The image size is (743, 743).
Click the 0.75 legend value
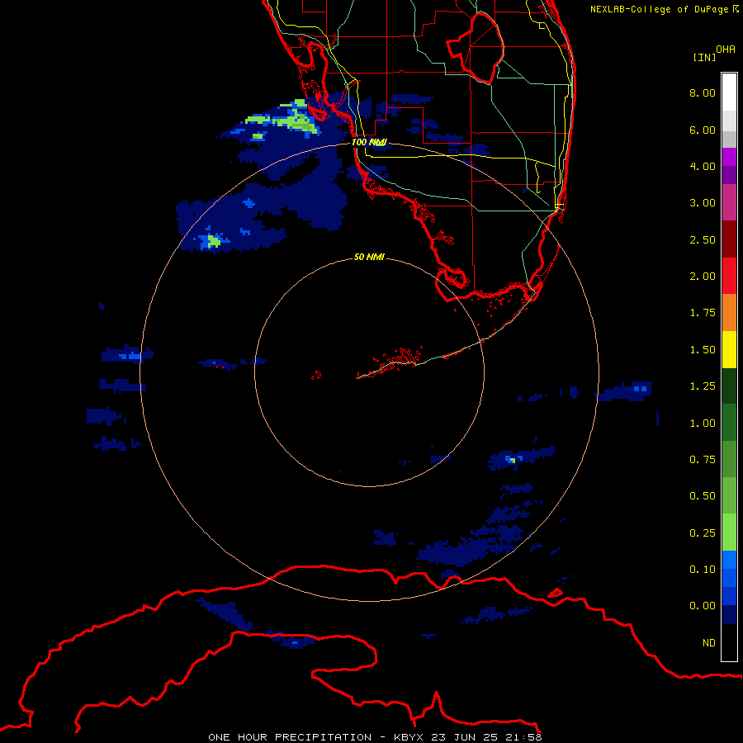pos(703,460)
